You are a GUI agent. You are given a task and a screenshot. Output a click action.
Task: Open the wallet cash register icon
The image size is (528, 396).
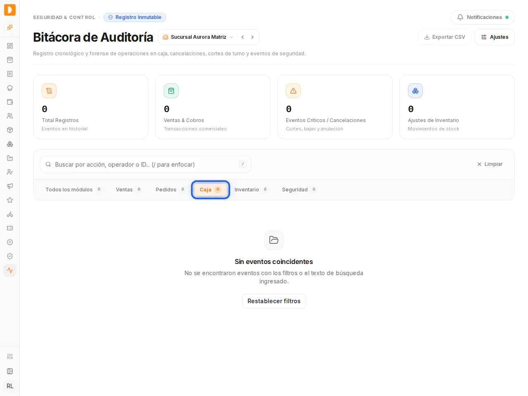[10, 102]
